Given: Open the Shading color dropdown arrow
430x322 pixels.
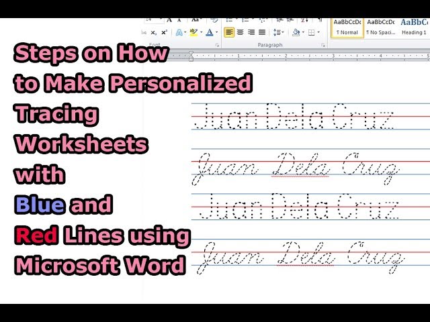Looking at the screenshot, I should 303,33.
